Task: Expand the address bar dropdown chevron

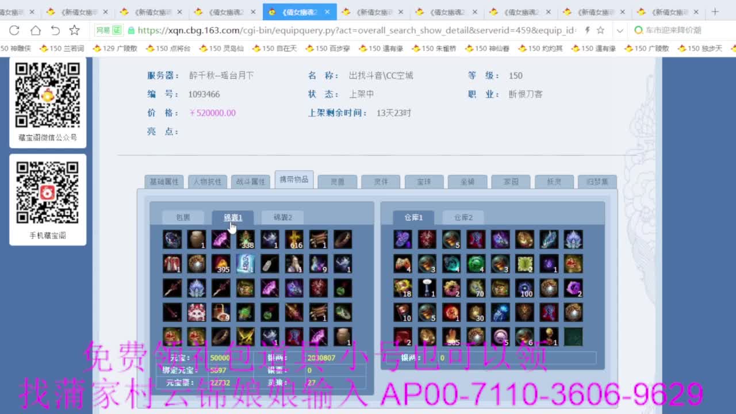Action: (620, 30)
